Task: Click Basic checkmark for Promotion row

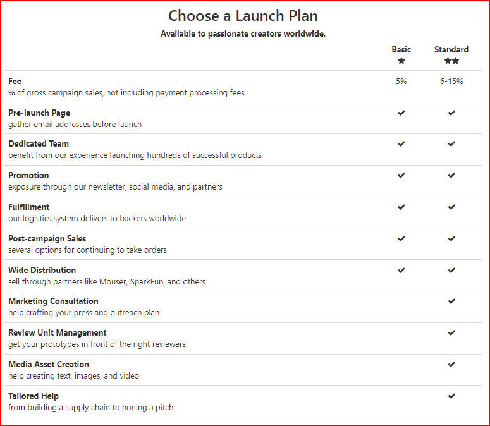Action: [401, 176]
